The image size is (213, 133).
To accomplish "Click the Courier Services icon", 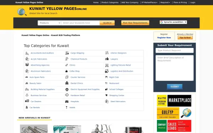I will click(x=67, y=77).
